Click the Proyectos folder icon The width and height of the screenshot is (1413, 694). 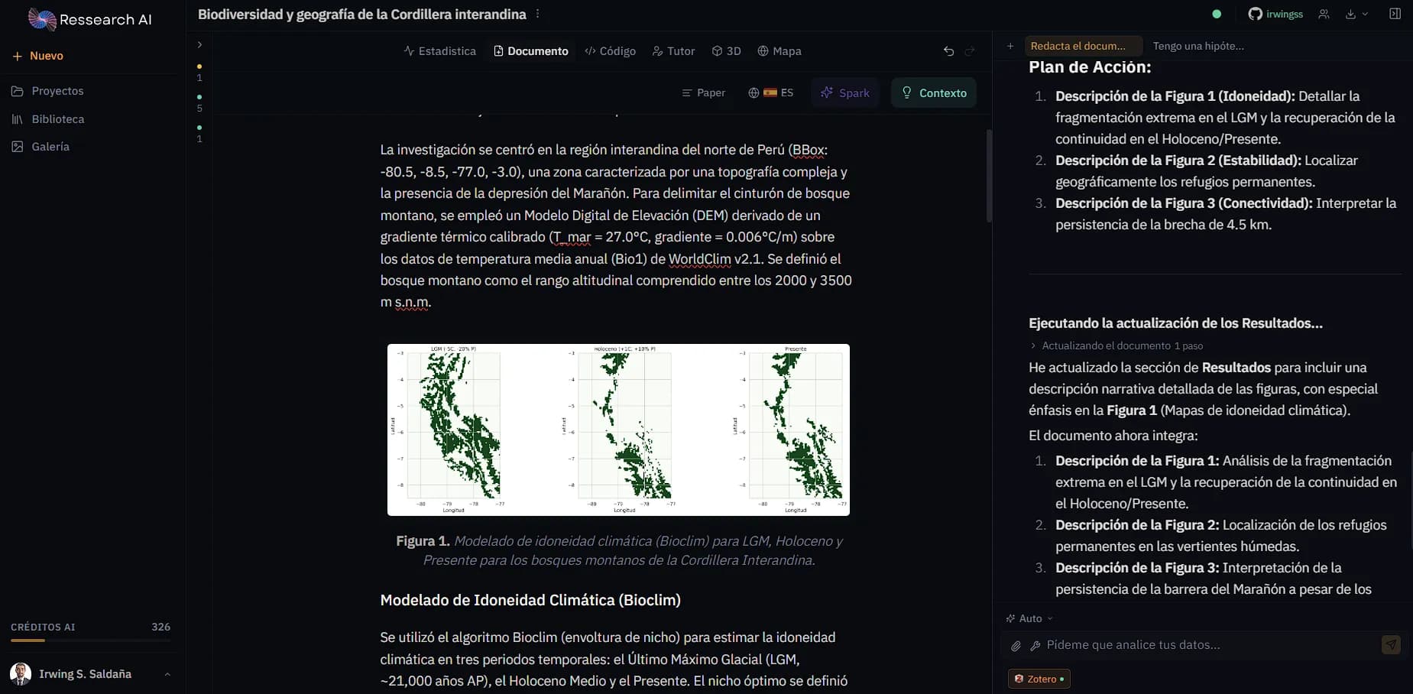tap(18, 91)
